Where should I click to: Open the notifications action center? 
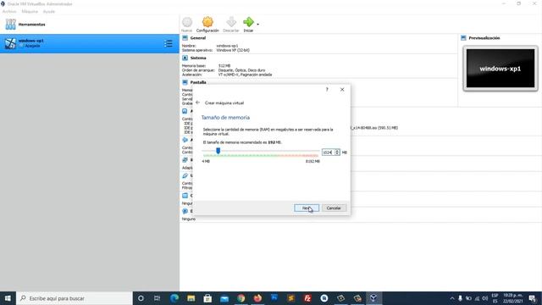point(533,298)
